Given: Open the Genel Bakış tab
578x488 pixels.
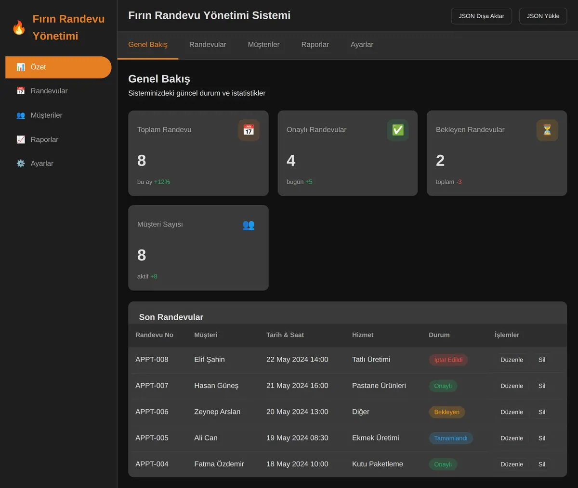Looking at the screenshot, I should tap(148, 45).
